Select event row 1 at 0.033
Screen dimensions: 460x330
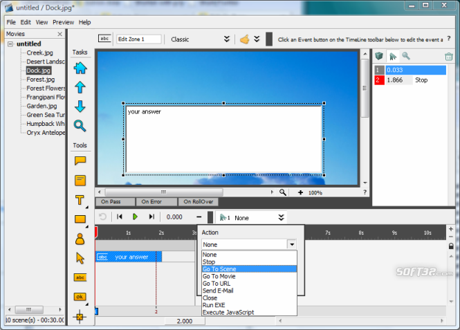410,70
